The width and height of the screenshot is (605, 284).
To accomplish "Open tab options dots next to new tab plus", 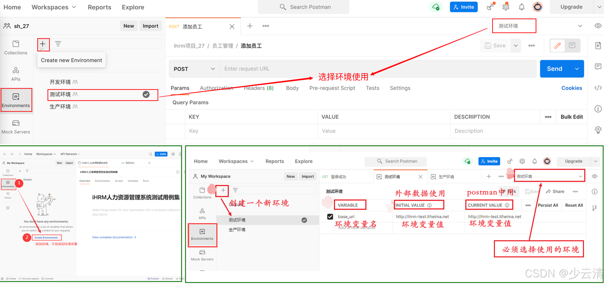I will pyautogui.click(x=266, y=26).
